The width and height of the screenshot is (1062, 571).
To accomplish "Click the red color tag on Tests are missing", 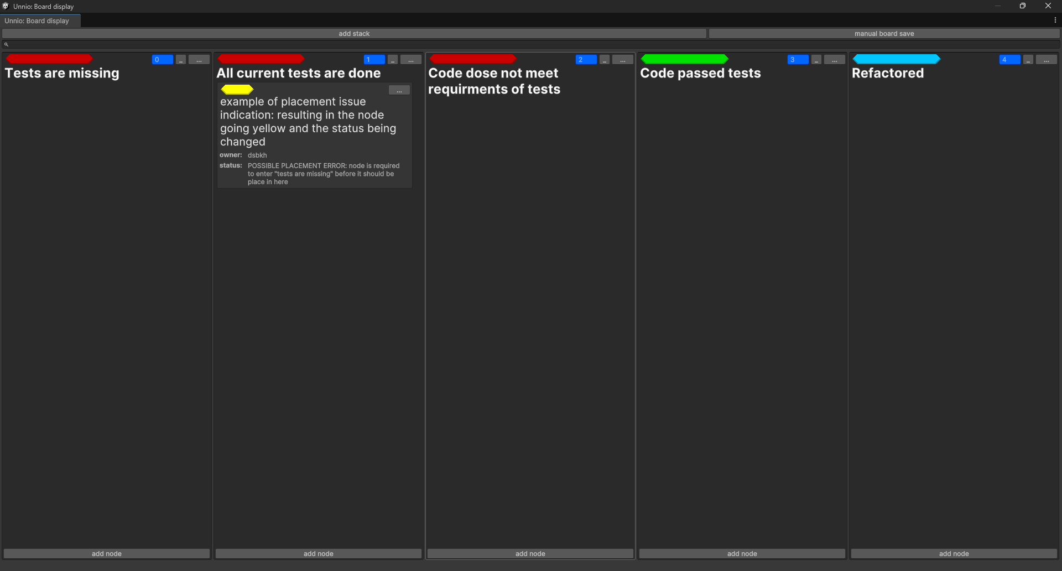I will tap(49, 59).
